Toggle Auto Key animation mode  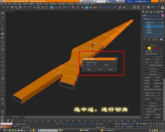pyautogui.click(x=117, y=124)
